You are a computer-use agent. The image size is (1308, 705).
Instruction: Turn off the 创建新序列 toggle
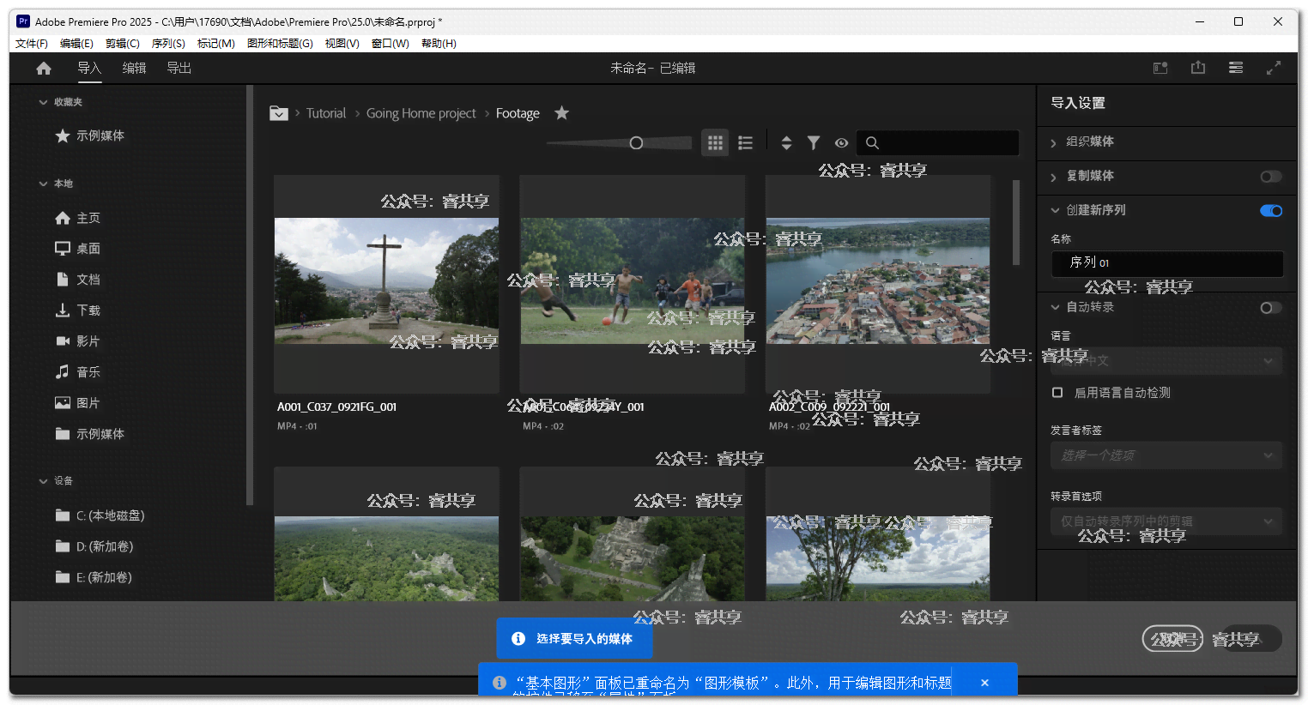[1270, 211]
